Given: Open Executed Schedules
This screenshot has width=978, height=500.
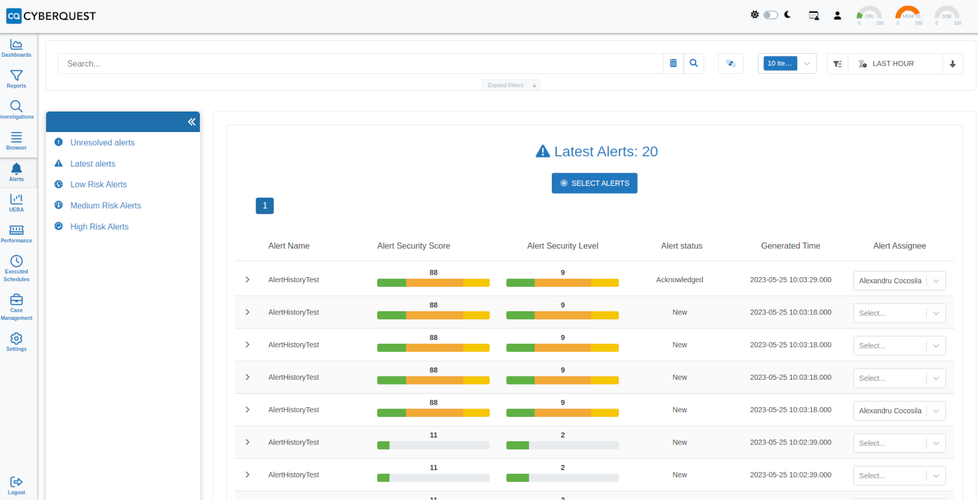Looking at the screenshot, I should tap(17, 269).
